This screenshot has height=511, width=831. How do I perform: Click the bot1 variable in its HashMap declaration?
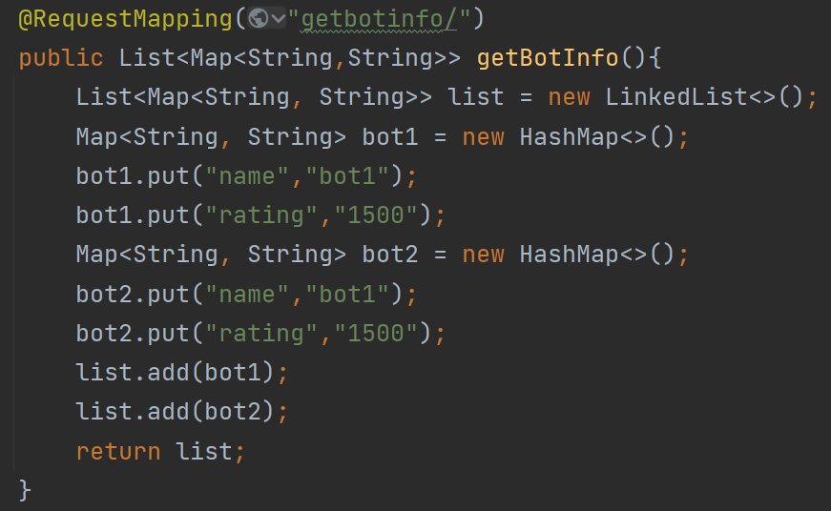click(x=390, y=136)
